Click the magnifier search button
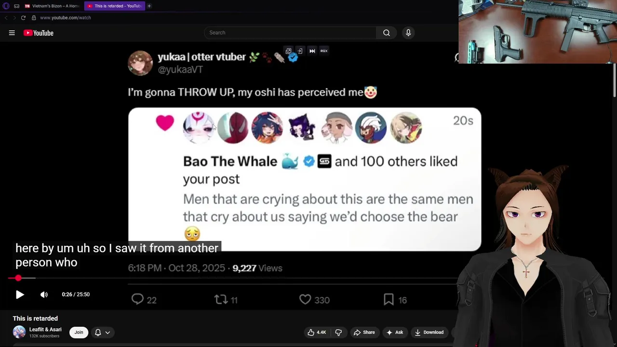Image resolution: width=617 pixels, height=347 pixels. click(x=387, y=33)
